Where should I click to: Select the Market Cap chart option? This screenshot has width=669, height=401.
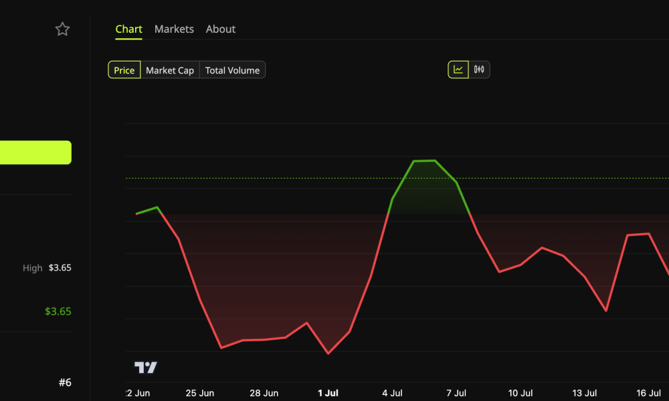170,70
